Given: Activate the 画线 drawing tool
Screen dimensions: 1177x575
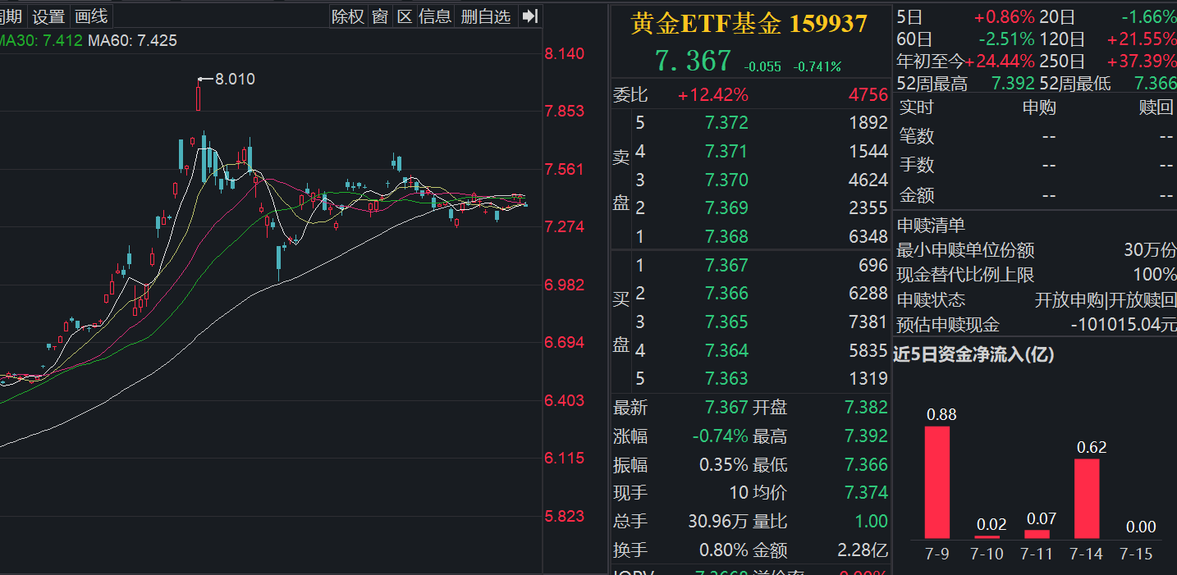Looking at the screenshot, I should pyautogui.click(x=89, y=16).
